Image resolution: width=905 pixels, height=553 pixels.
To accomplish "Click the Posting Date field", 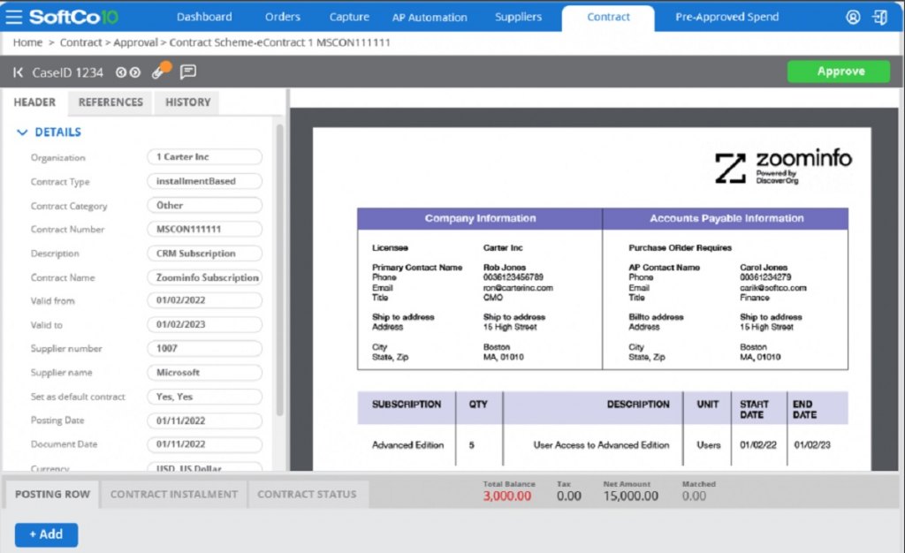I will pyautogui.click(x=204, y=421).
